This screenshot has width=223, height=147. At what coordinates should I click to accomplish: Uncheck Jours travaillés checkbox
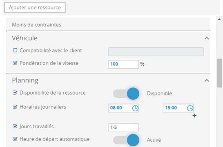(x=15, y=126)
